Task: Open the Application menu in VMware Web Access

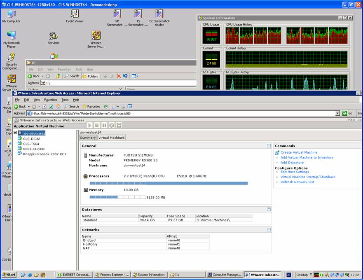Action: pos(24,126)
